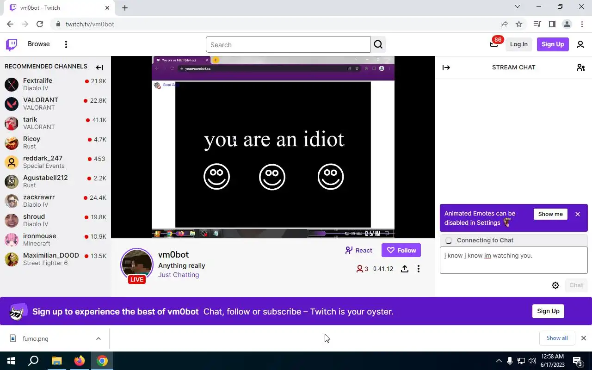Open notifications inbox with 86 badge

point(494,44)
